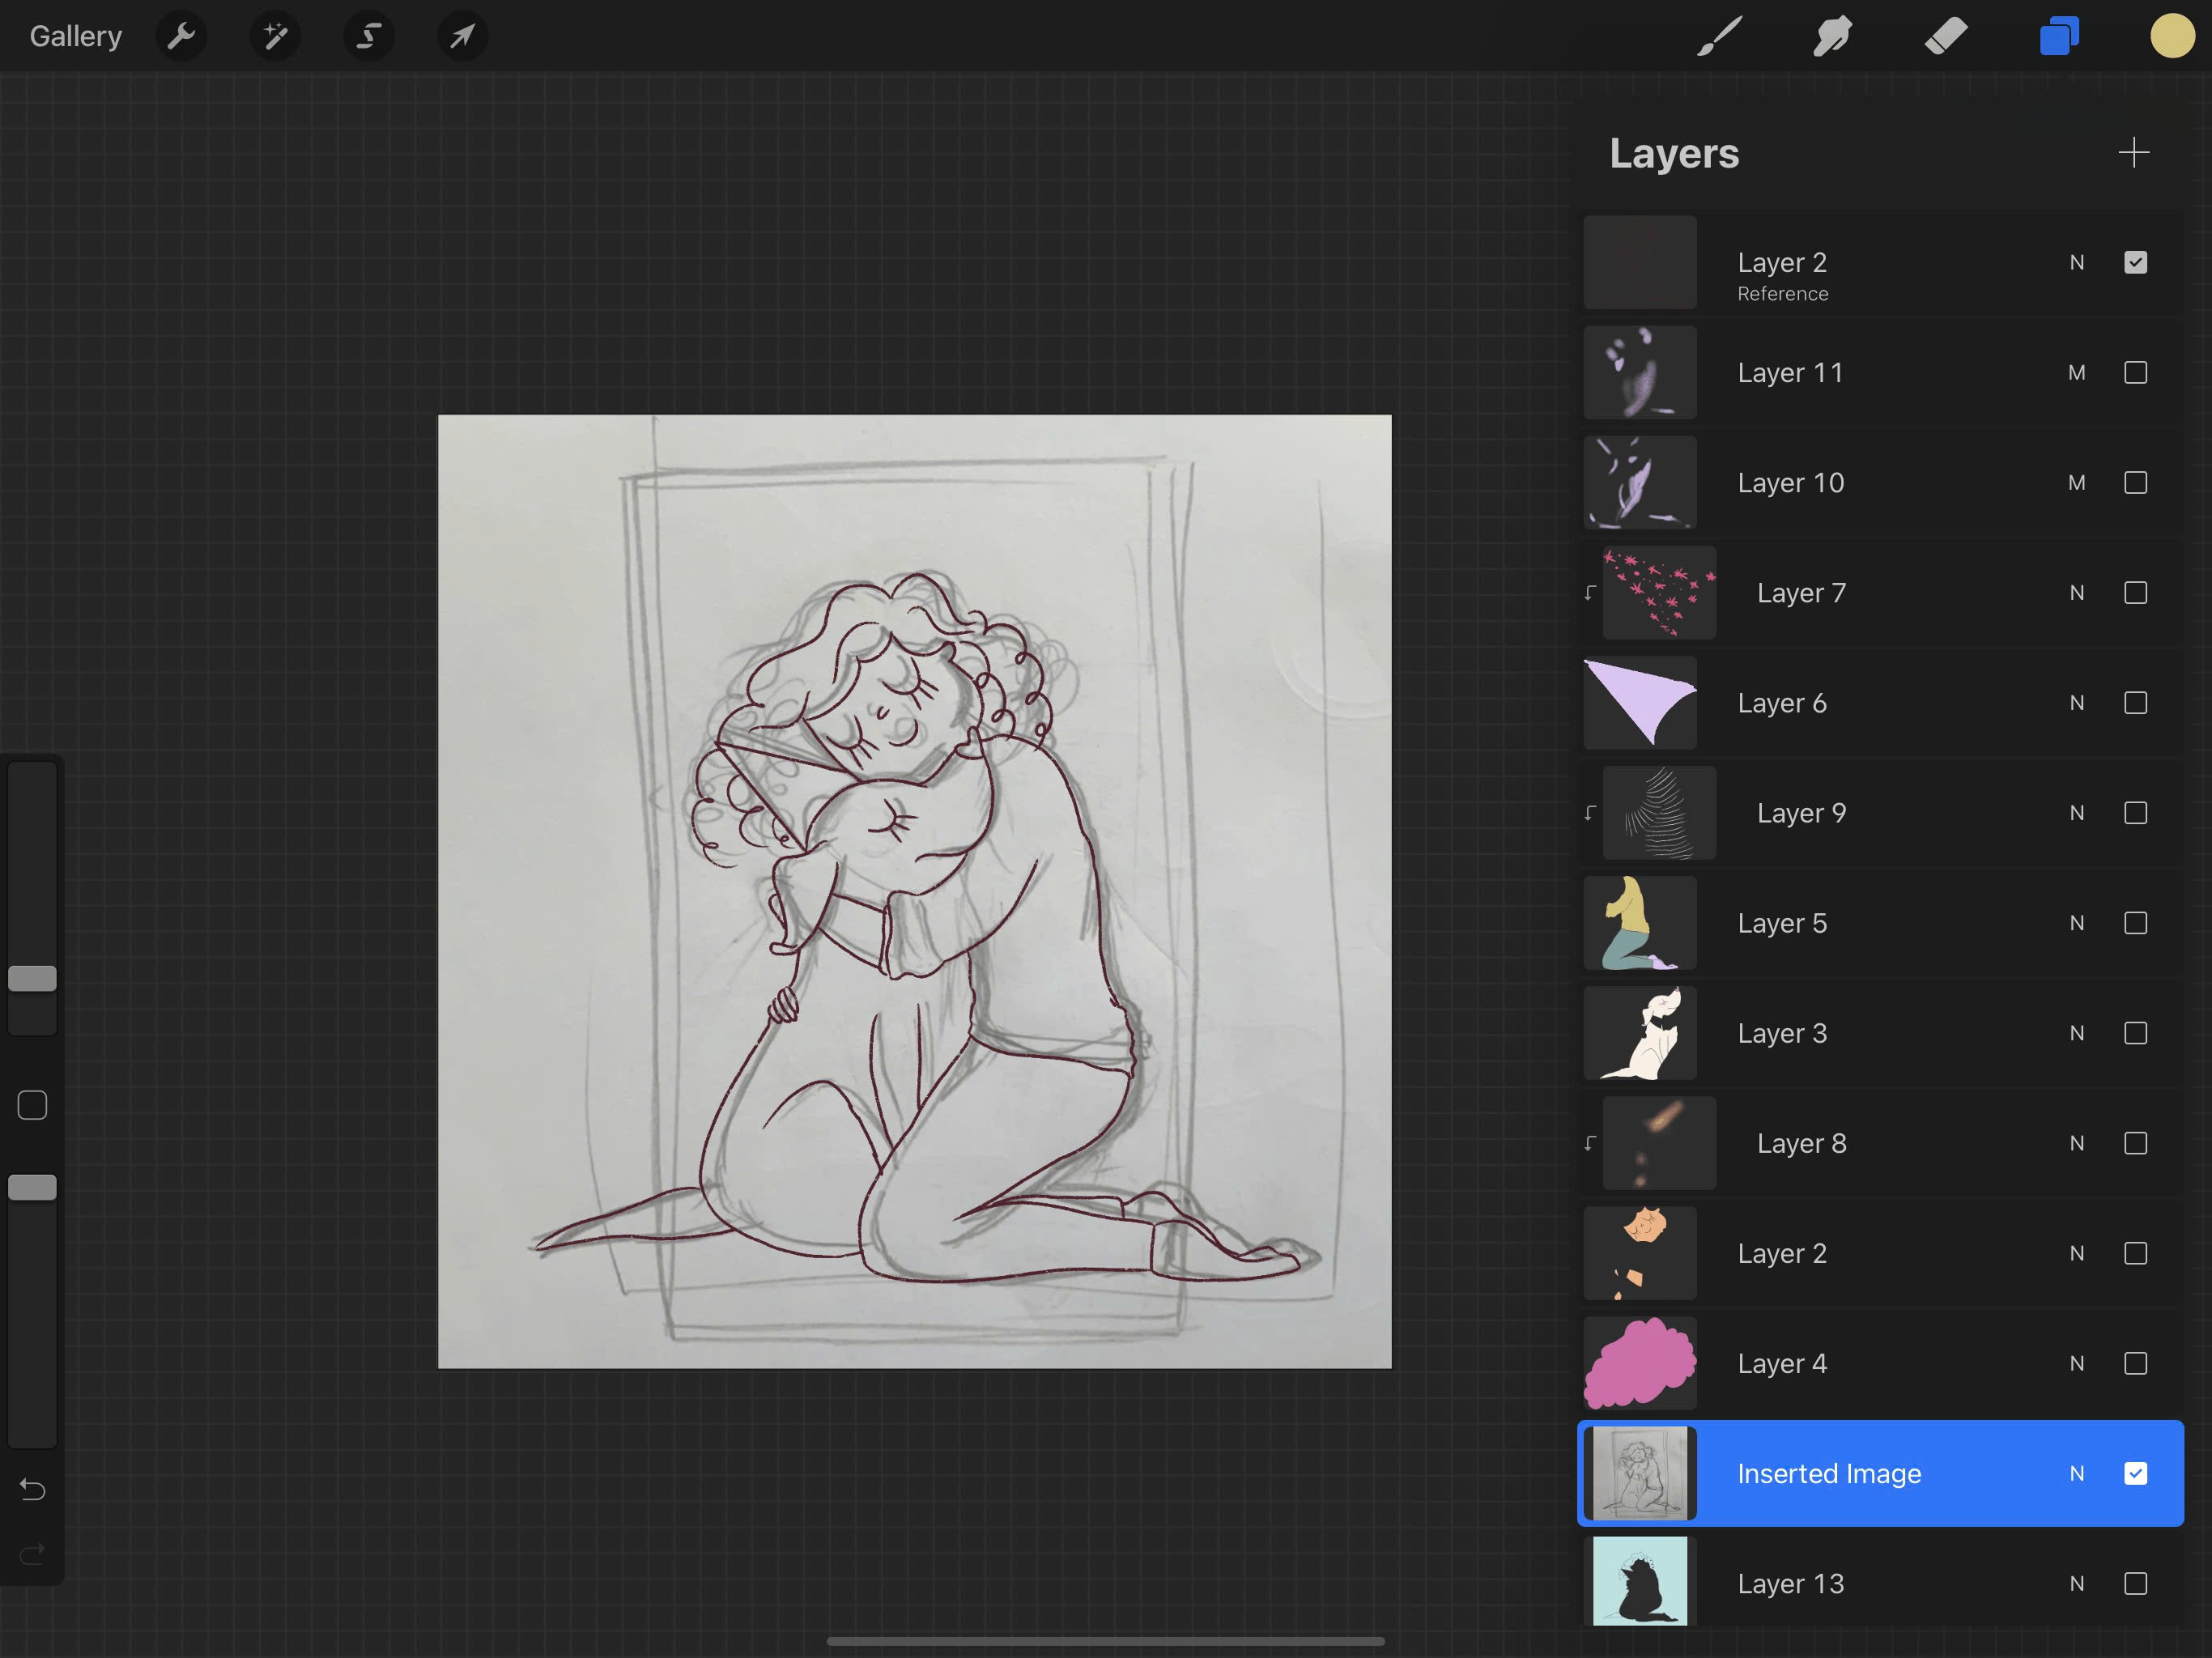Select the Eraser tool
Viewport: 2212px width, 1658px height.
pos(1945,37)
